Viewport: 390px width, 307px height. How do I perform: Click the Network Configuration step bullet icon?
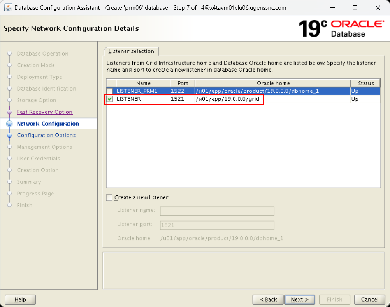click(x=9, y=124)
